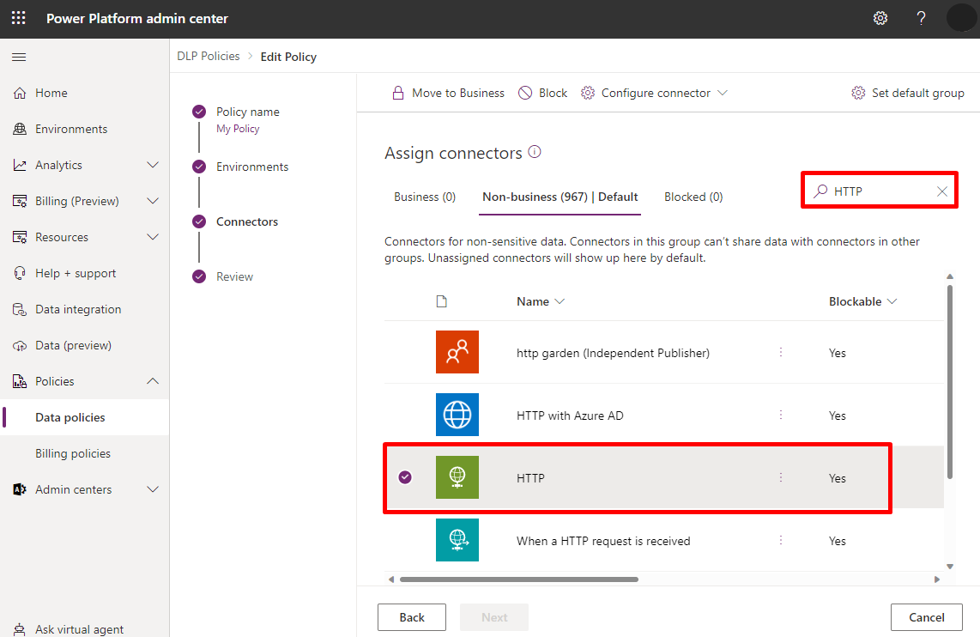Viewport: 980px width, 637px height.
Task: Open more options for HTTP request received
Action: click(781, 540)
